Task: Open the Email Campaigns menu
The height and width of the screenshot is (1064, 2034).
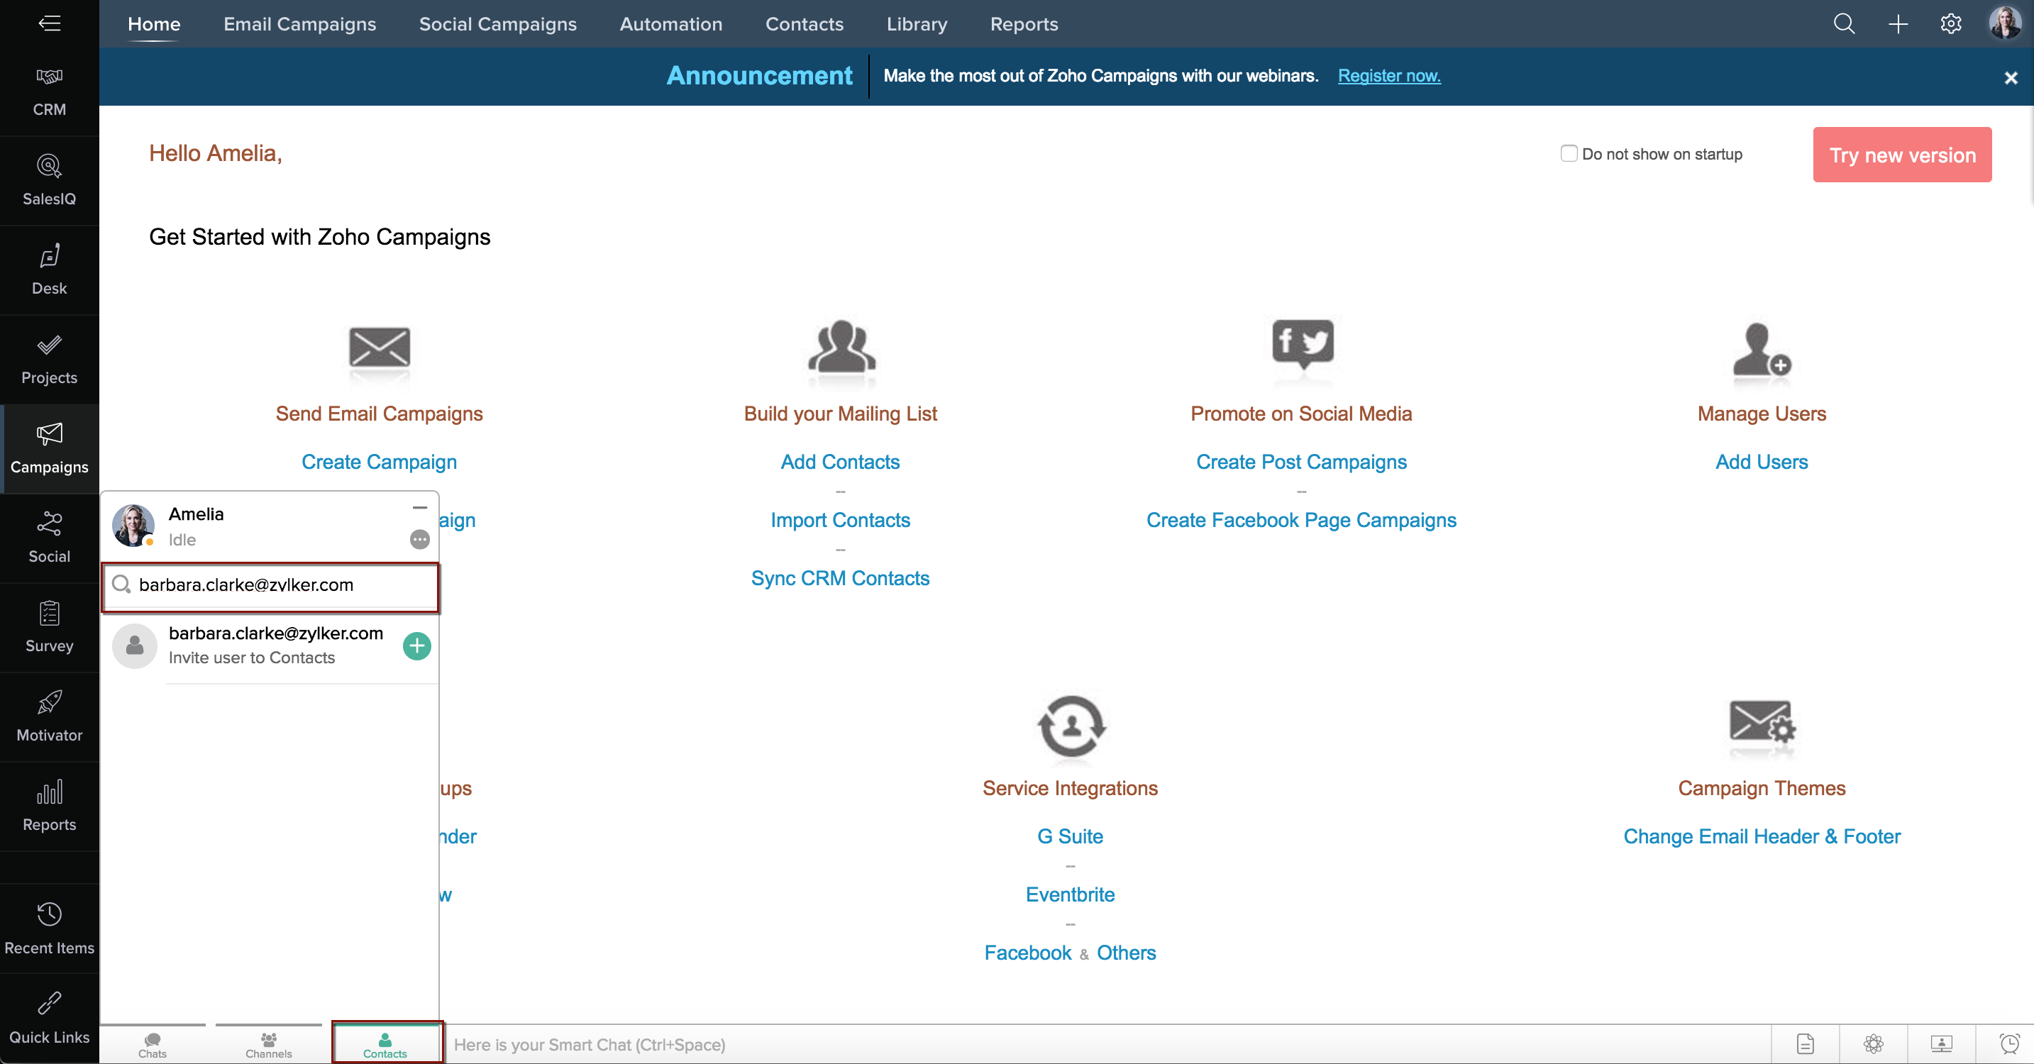Action: [x=299, y=23]
